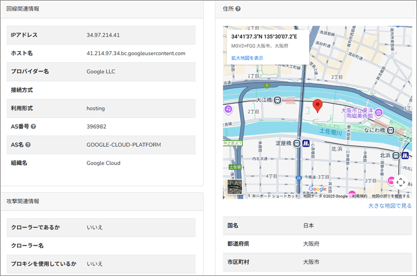Click the help icon beside AS番号

tap(33, 127)
